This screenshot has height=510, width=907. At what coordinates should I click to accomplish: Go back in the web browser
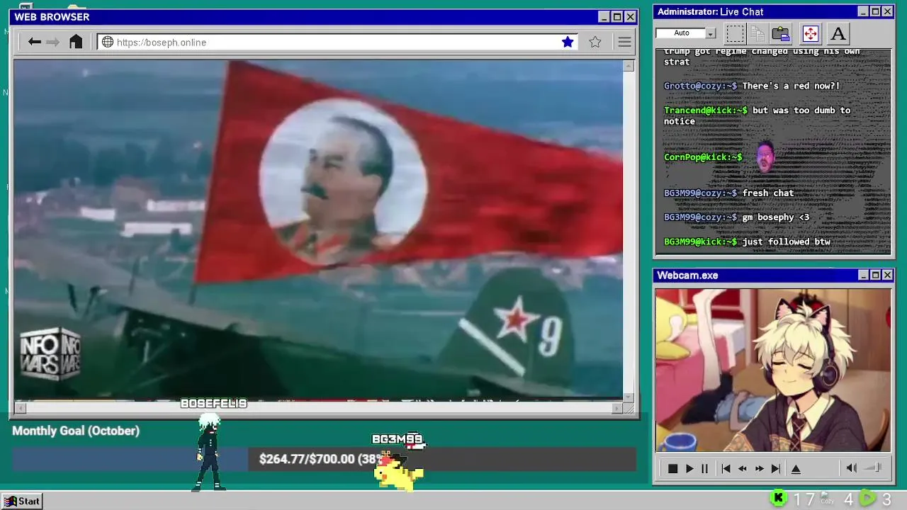click(34, 42)
